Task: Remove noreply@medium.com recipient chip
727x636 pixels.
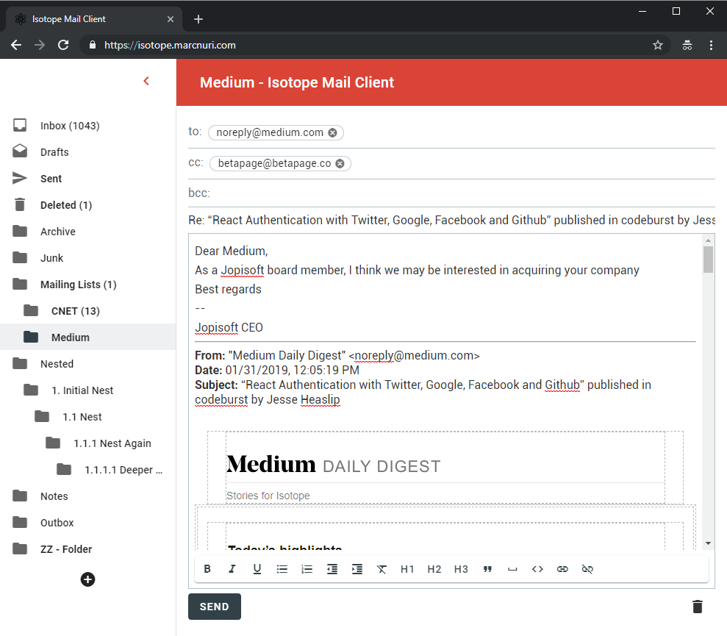Action: coord(332,132)
